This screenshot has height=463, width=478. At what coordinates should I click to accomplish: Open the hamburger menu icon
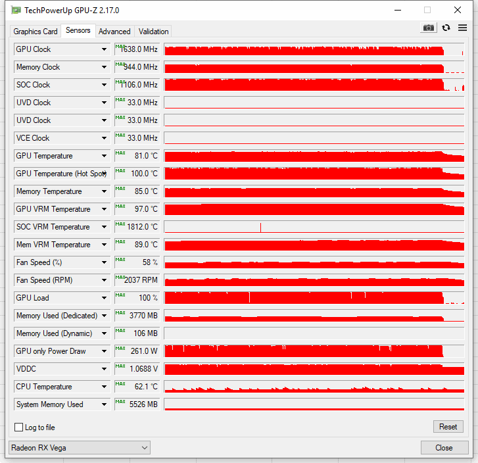[x=462, y=28]
